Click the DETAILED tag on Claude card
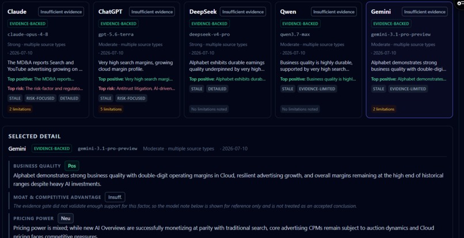The height and width of the screenshot is (238, 464). click(69, 98)
